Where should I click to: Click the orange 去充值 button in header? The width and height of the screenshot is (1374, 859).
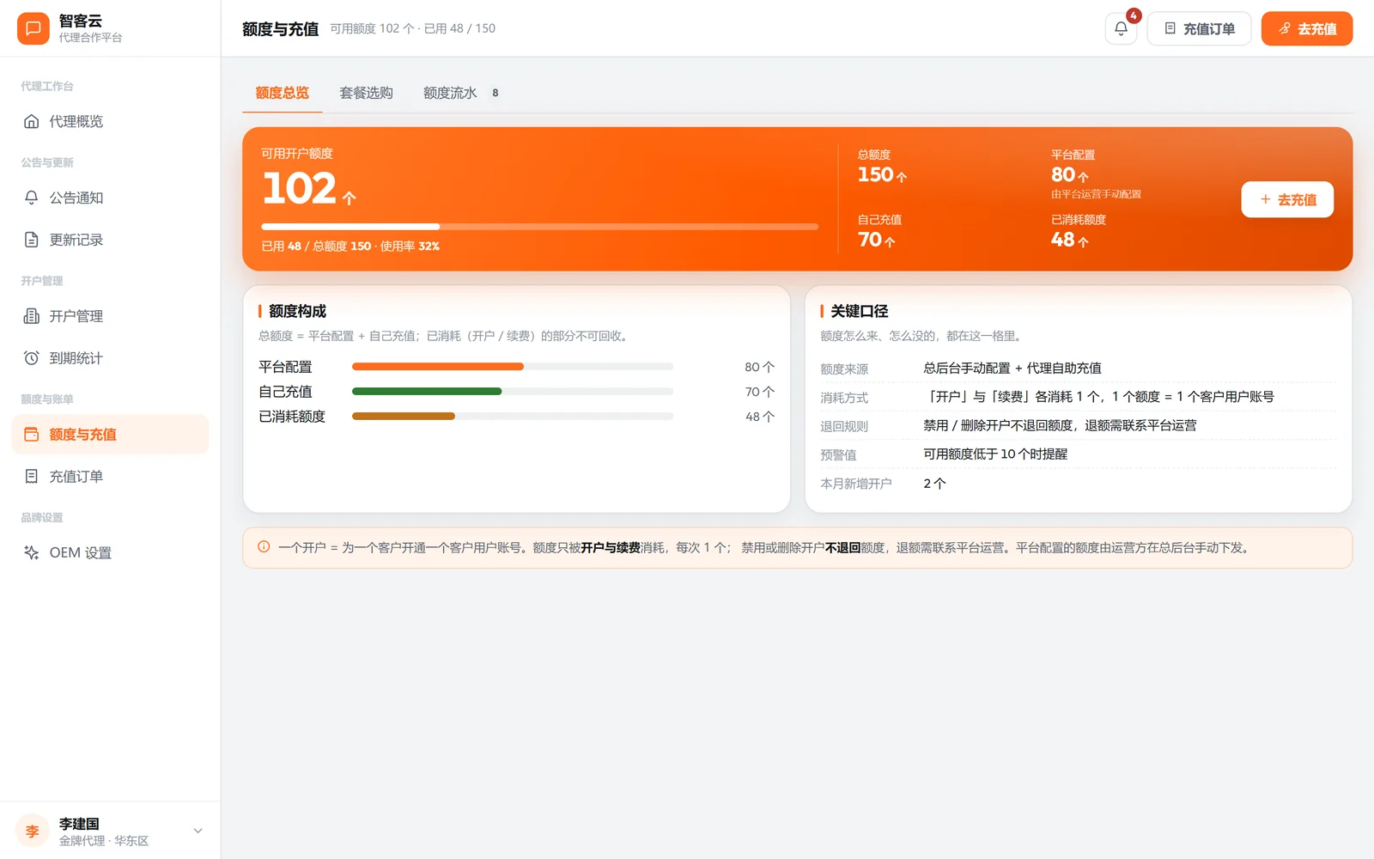point(1307,28)
